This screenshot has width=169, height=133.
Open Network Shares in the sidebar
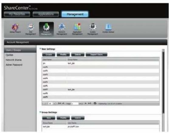coord(14,60)
